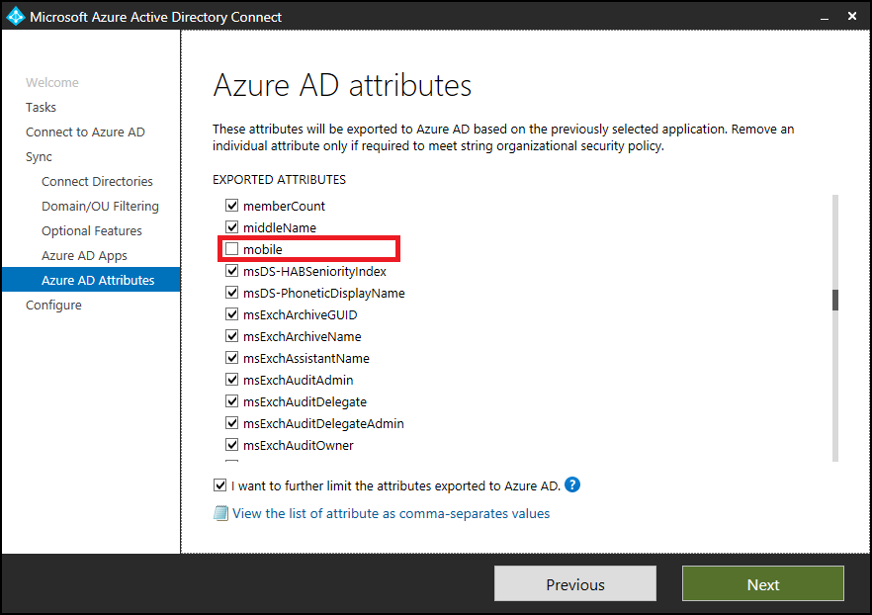The height and width of the screenshot is (615, 872).
Task: Click the Next button
Action: (762, 583)
